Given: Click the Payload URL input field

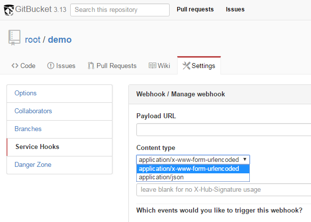Looking at the screenshot, I should point(224,130).
